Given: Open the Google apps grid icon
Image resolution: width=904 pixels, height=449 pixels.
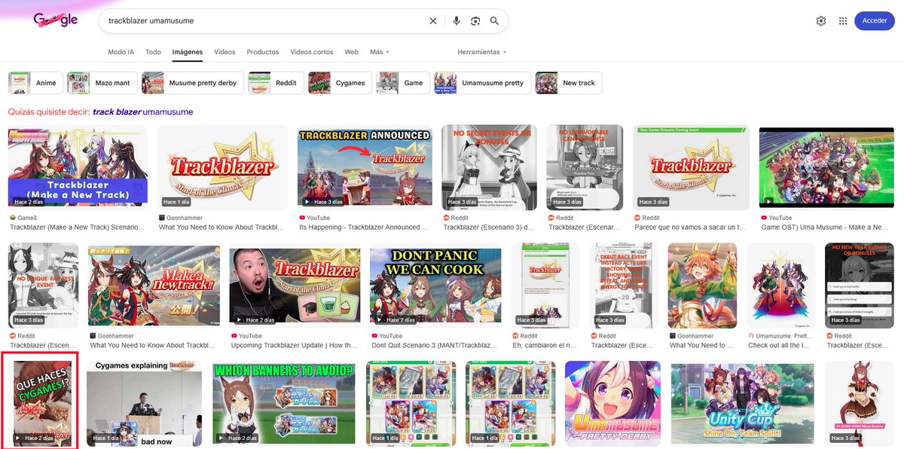Looking at the screenshot, I should coord(843,21).
